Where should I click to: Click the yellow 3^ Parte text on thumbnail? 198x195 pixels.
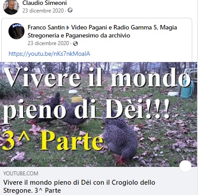tap(53, 141)
